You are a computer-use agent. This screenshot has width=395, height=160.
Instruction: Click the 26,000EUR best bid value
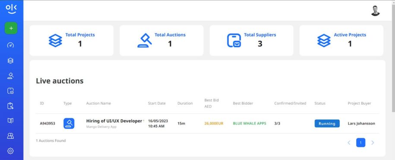[x=214, y=123]
